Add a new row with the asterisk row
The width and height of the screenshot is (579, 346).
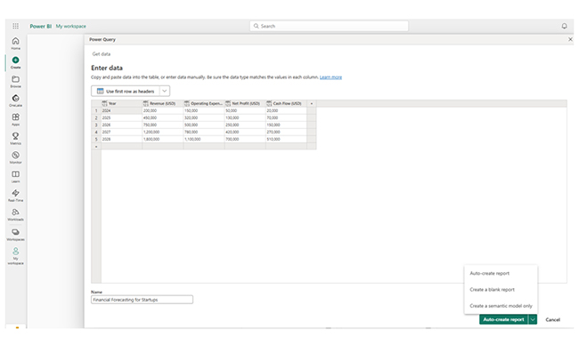pos(96,147)
